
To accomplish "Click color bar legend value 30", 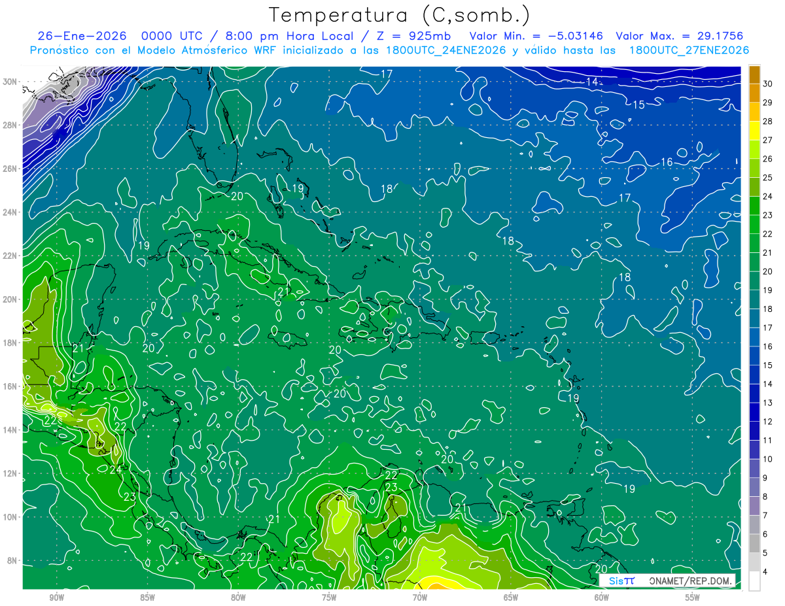I will pos(767,84).
